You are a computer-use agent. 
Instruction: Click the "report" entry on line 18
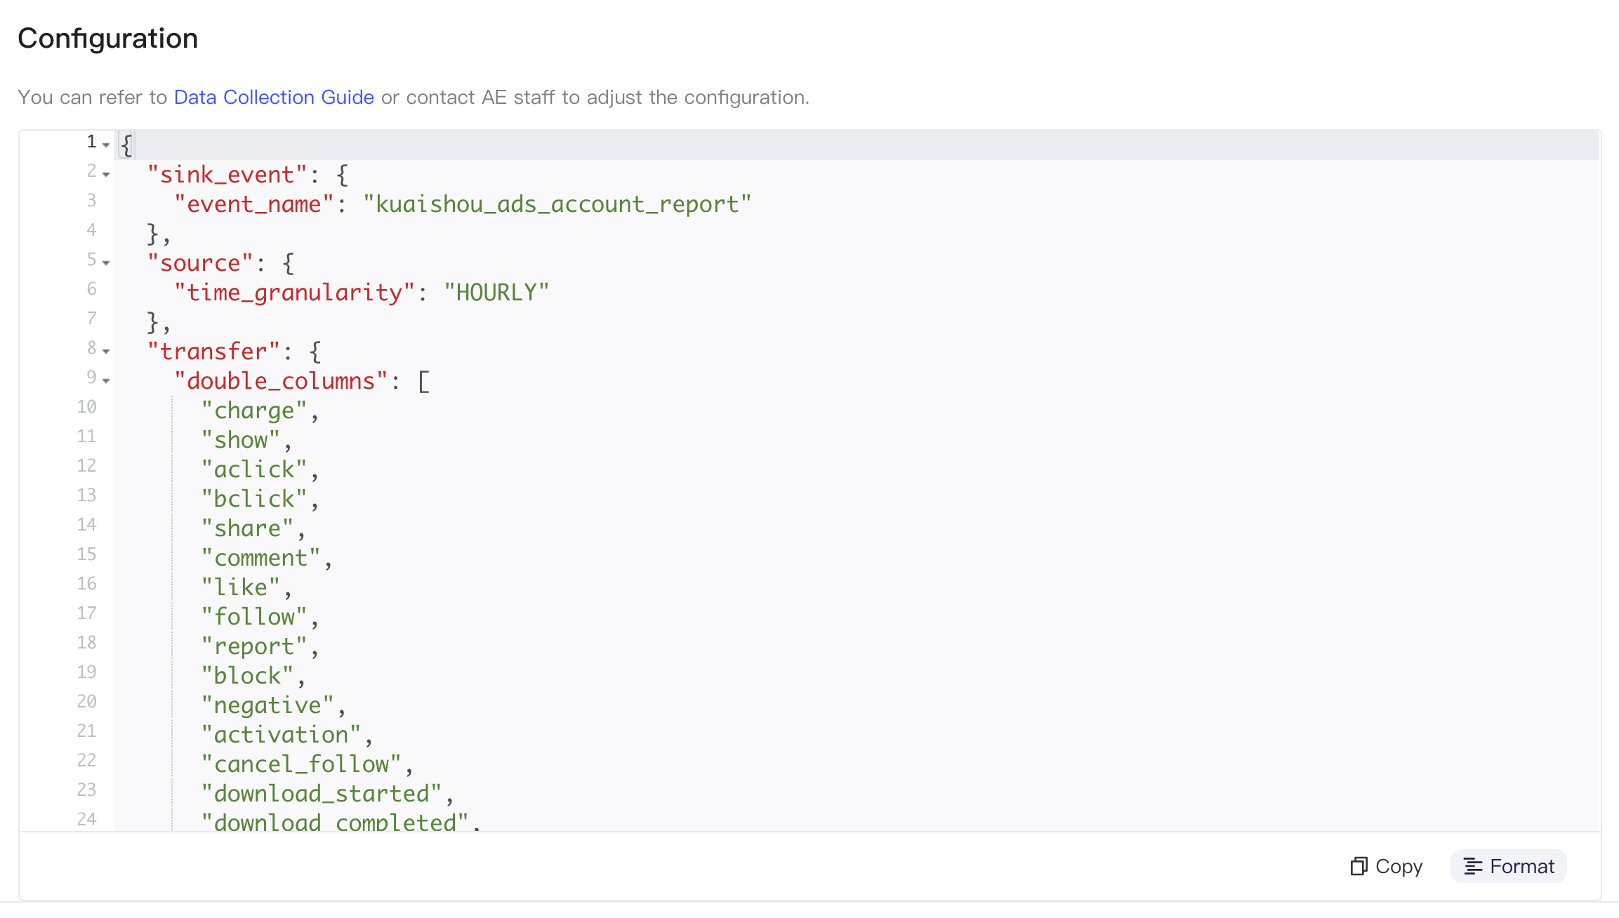click(x=254, y=646)
